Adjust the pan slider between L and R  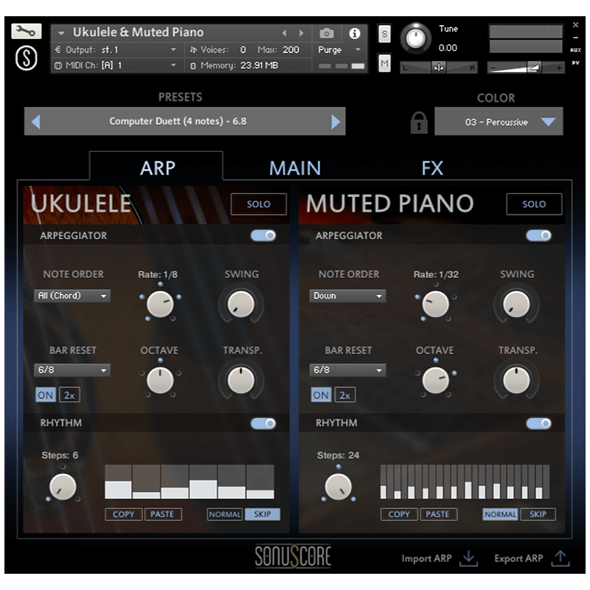[438, 68]
